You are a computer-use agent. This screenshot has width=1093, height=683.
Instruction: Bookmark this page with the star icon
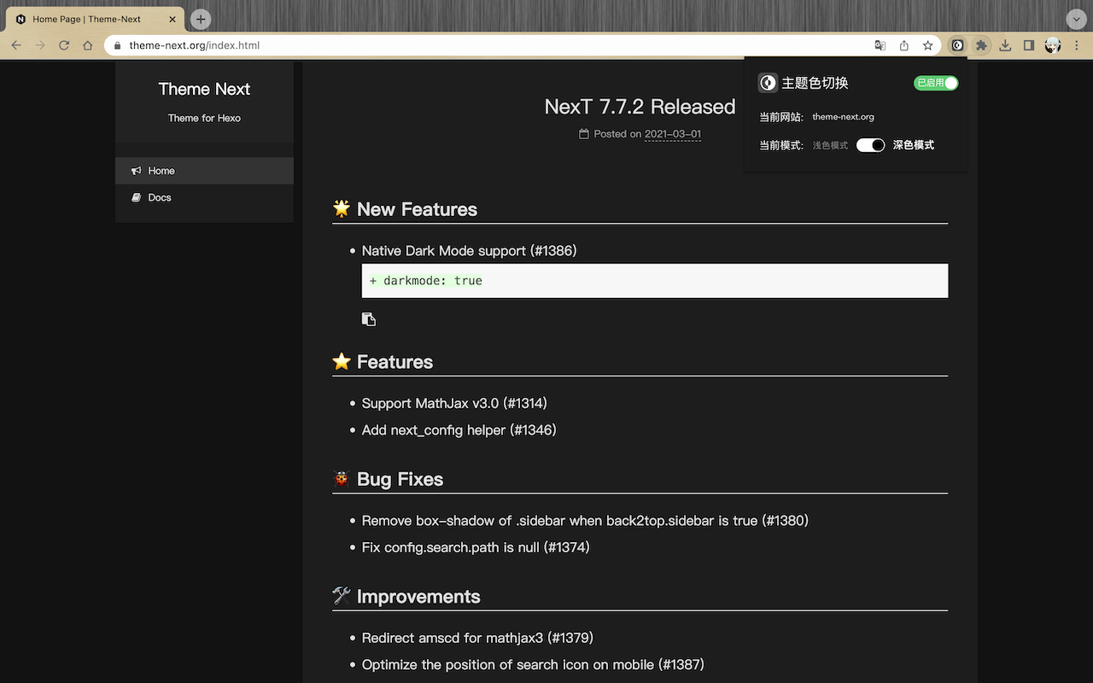point(927,45)
